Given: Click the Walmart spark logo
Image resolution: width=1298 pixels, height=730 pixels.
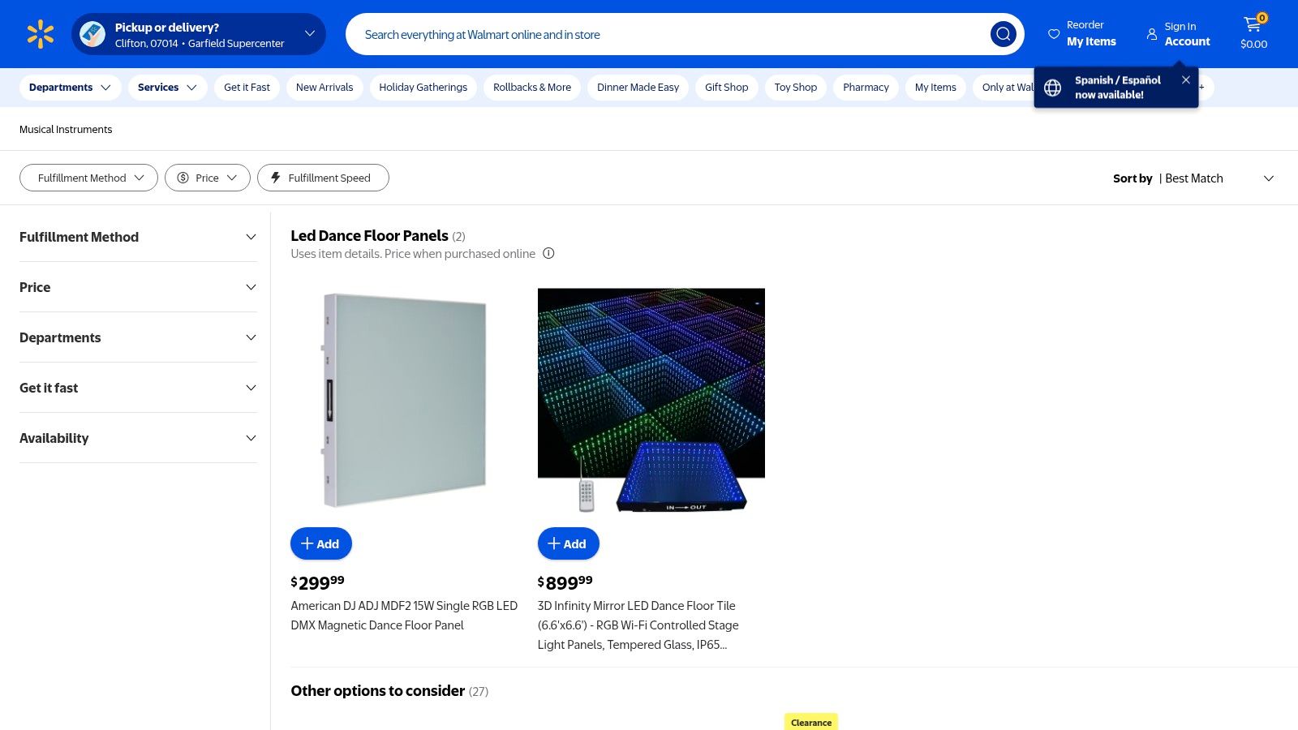Looking at the screenshot, I should 40,33.
